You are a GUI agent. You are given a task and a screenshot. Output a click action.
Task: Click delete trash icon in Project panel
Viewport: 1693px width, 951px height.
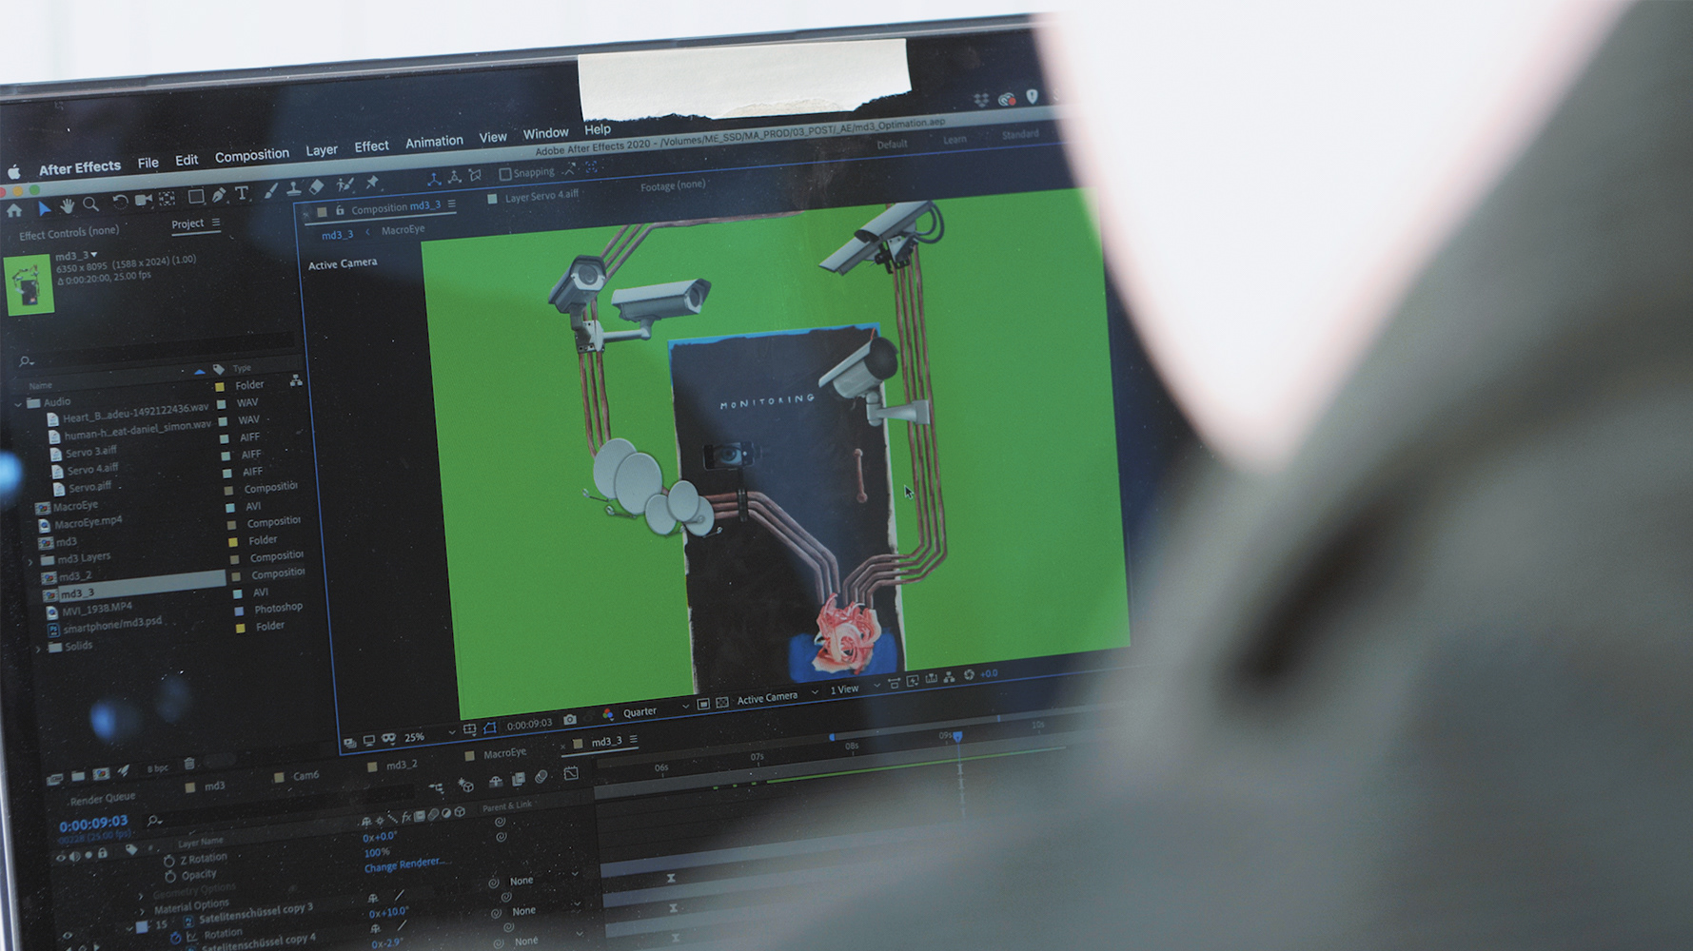[189, 764]
